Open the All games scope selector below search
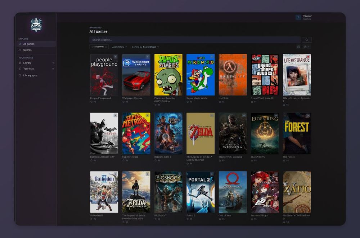The image size is (360, 238). tap(99, 47)
